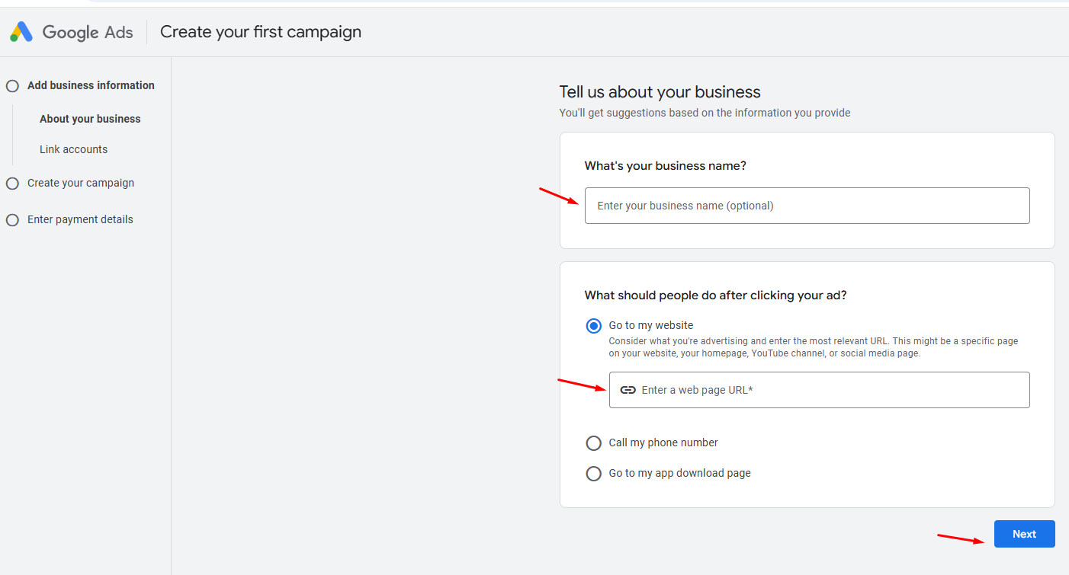Click the link icon in URL field
This screenshot has width=1069, height=575.
point(628,390)
